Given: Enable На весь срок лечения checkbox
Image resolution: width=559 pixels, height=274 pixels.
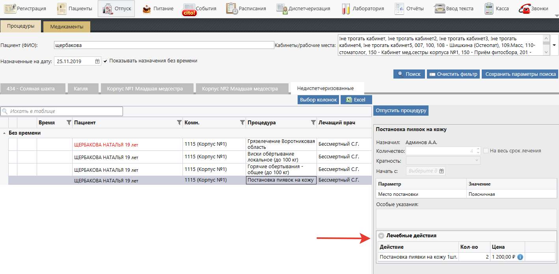Looking at the screenshot, I should click(486, 151).
